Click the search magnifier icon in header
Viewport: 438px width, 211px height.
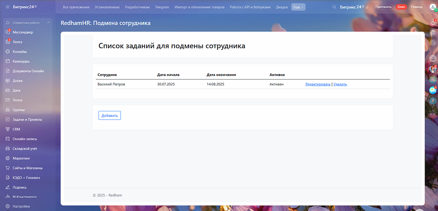click(x=334, y=7)
